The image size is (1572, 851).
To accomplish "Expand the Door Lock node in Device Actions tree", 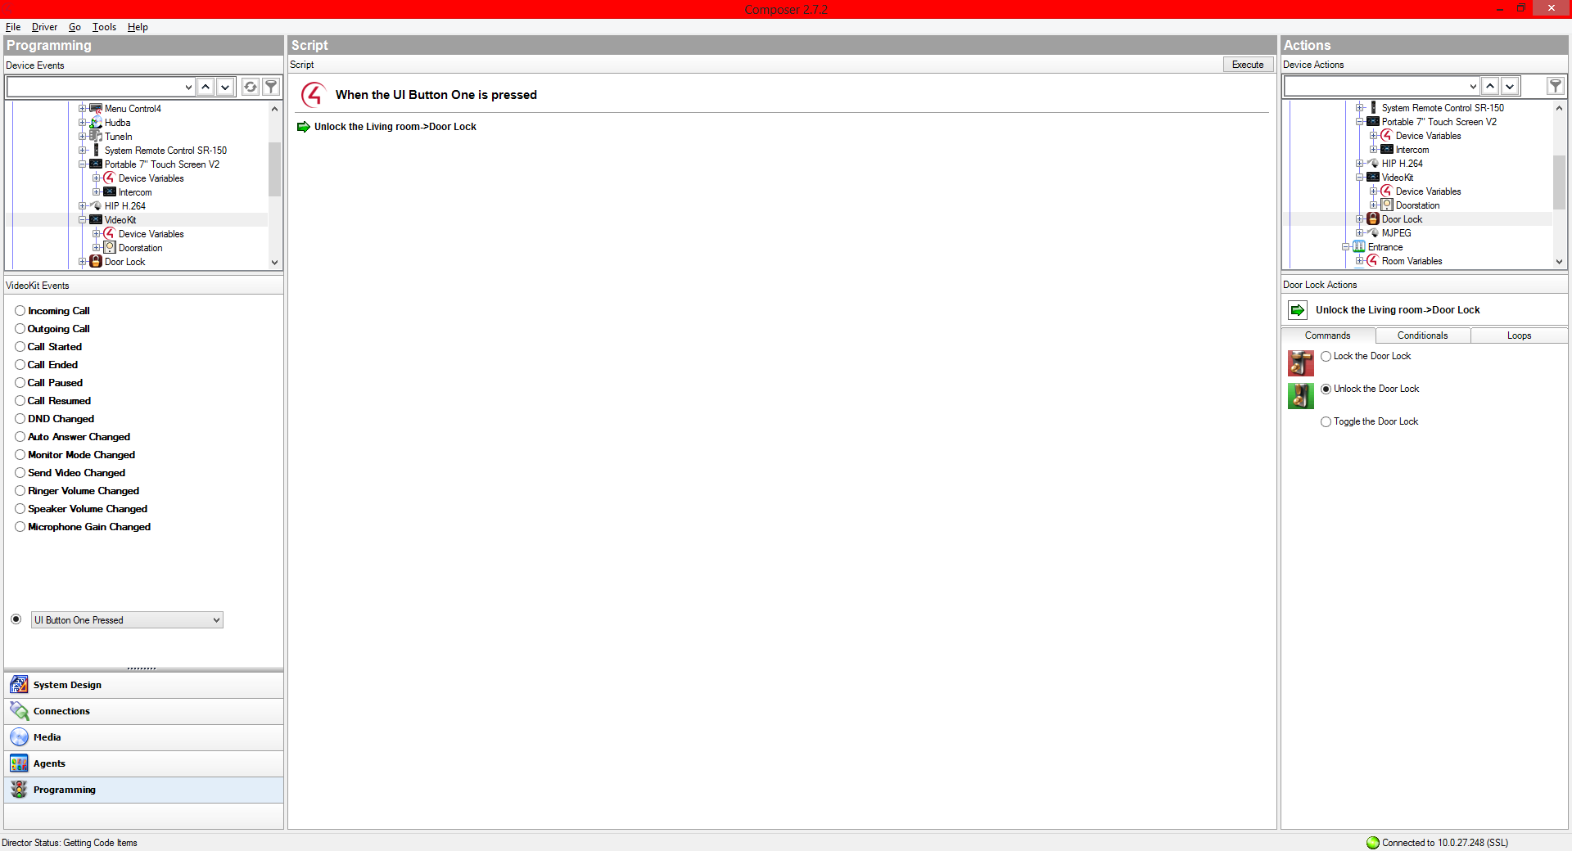I will (x=1360, y=219).
